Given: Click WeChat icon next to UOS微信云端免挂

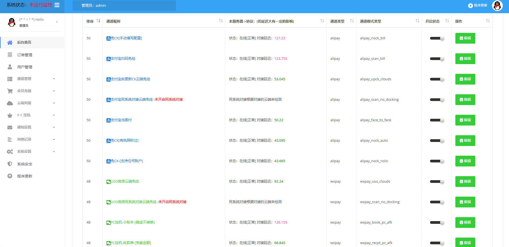Looking at the screenshot, I should [109, 182].
